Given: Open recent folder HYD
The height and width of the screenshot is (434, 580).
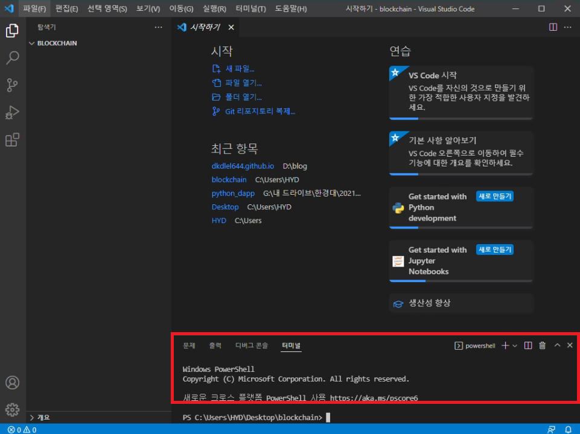Looking at the screenshot, I should [x=218, y=221].
